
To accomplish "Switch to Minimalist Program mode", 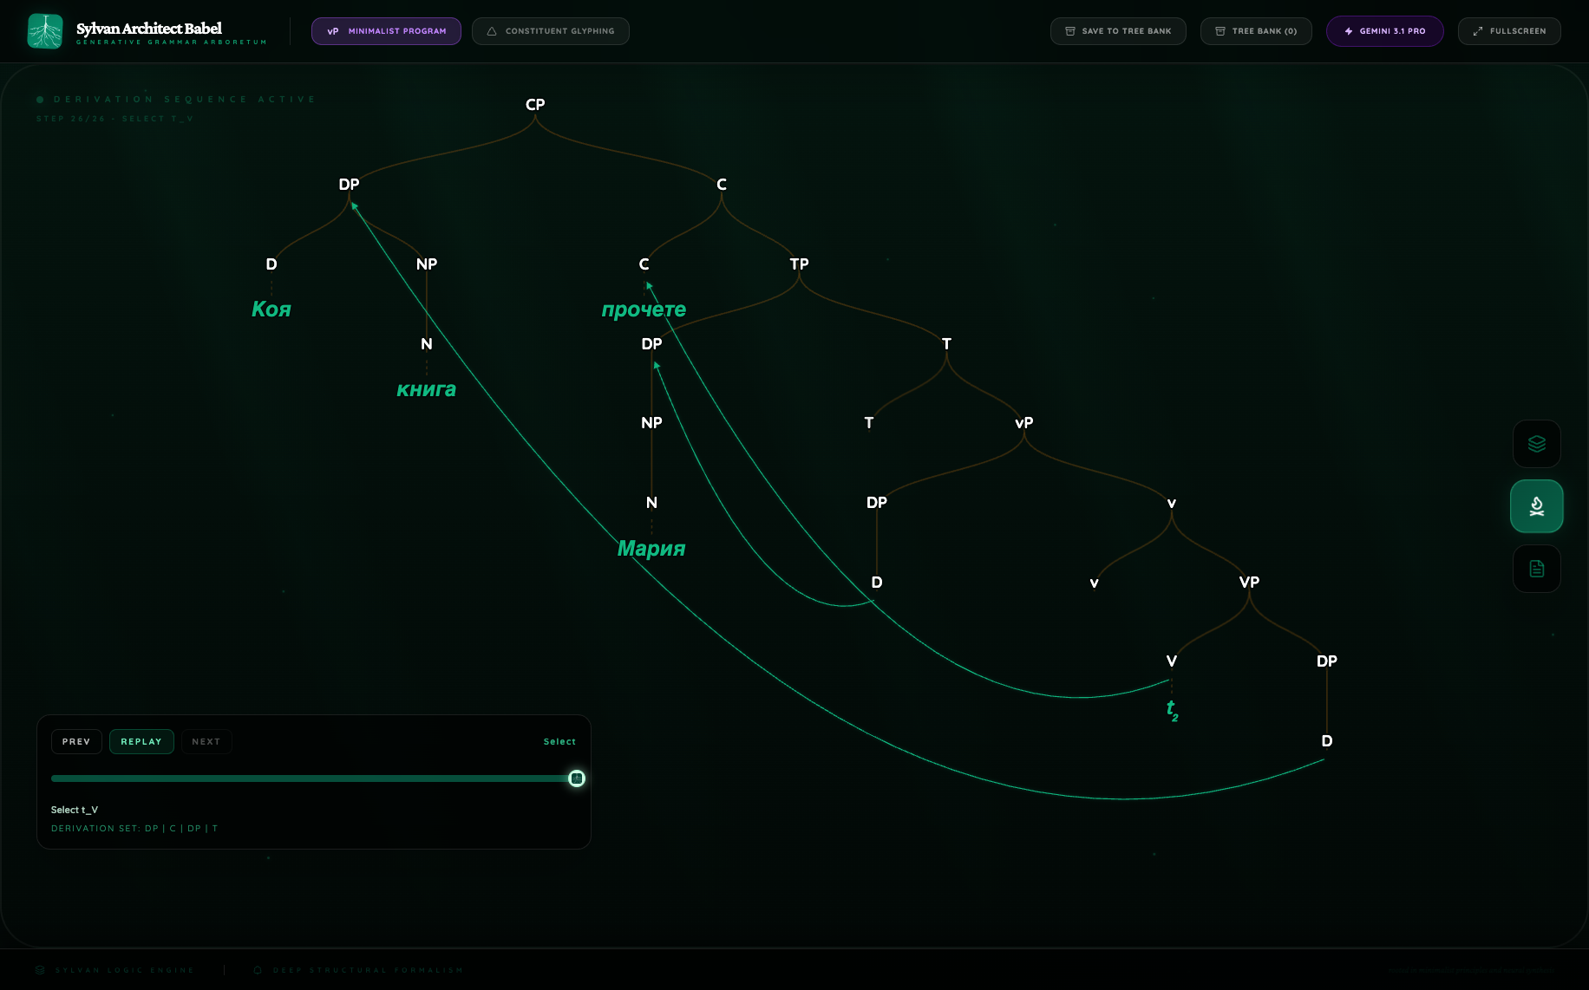I will coord(386,31).
